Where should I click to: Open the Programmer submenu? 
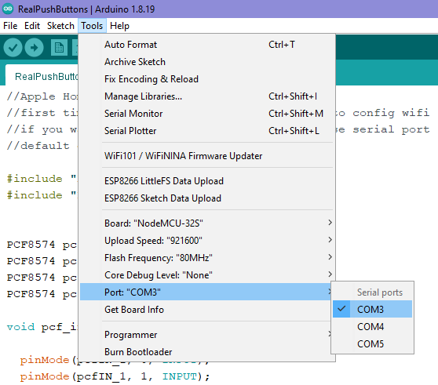pyautogui.click(x=206, y=335)
